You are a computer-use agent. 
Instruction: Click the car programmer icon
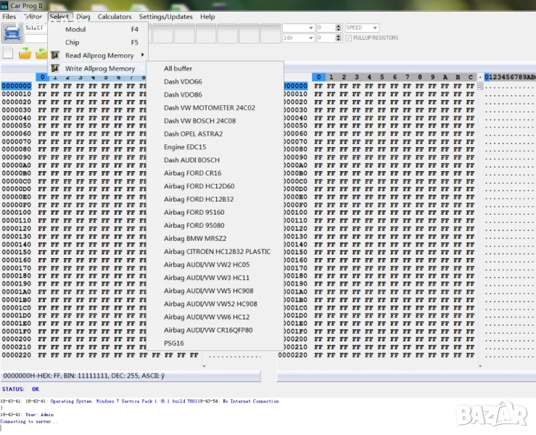coord(12,33)
